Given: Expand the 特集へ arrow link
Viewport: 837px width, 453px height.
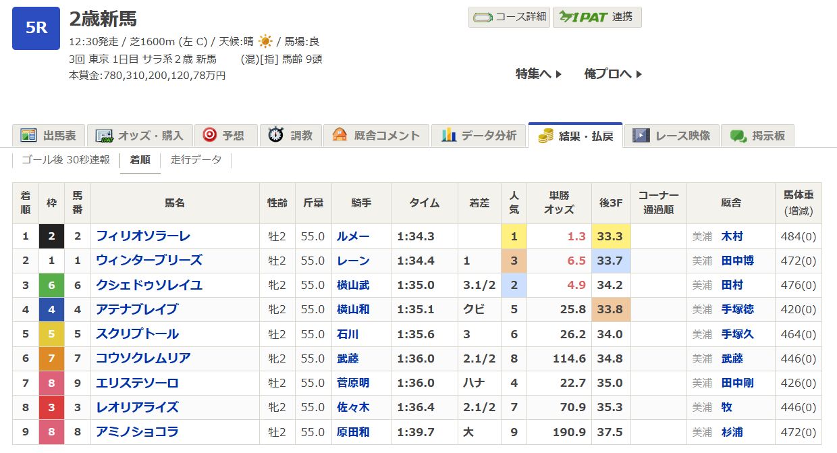Looking at the screenshot, I should coord(539,74).
